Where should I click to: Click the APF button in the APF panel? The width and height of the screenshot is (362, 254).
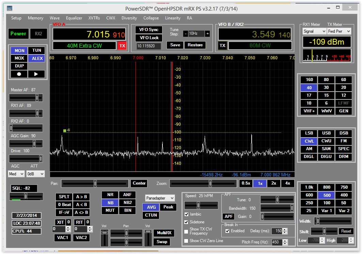pos(228,216)
